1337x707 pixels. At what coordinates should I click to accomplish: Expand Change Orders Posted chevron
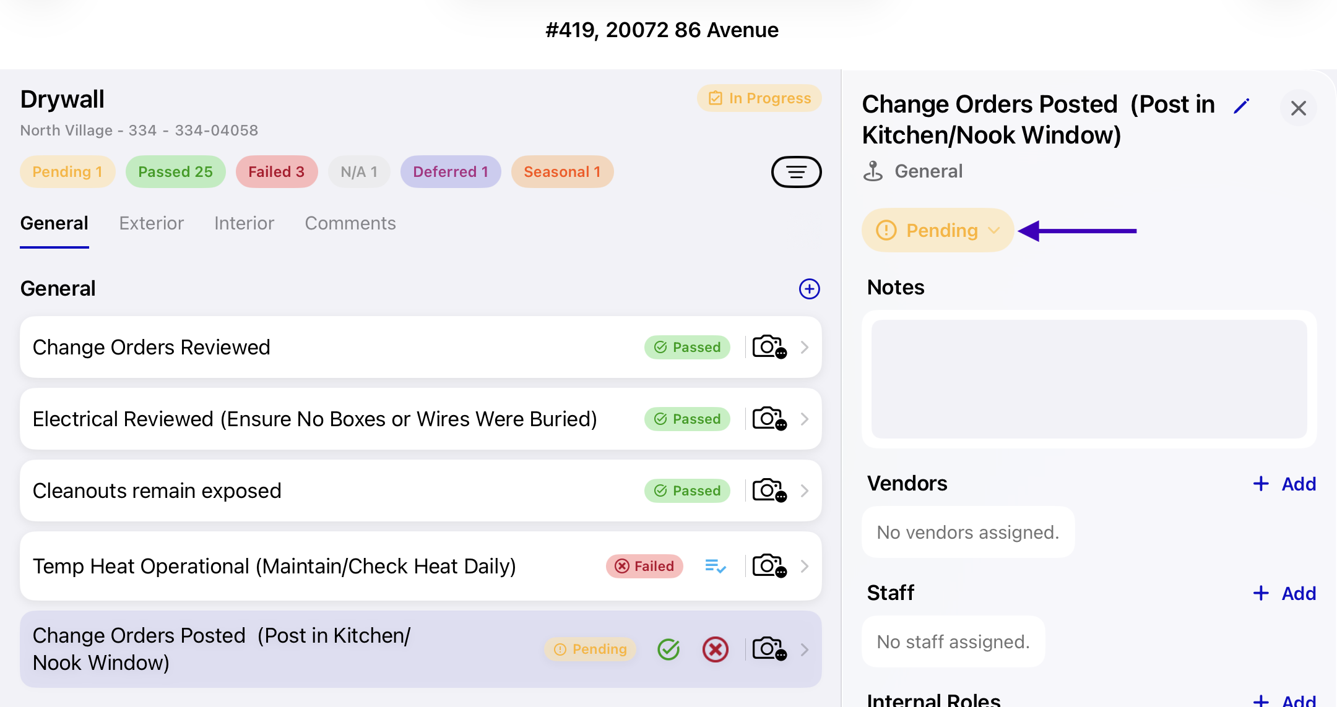[x=805, y=649]
